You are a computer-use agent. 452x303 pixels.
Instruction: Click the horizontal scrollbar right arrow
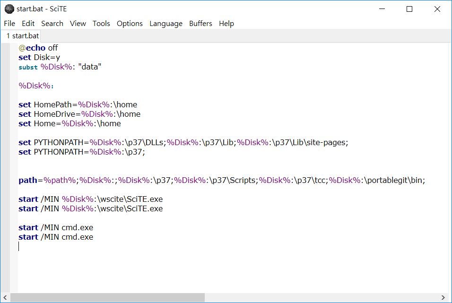tap(443, 298)
